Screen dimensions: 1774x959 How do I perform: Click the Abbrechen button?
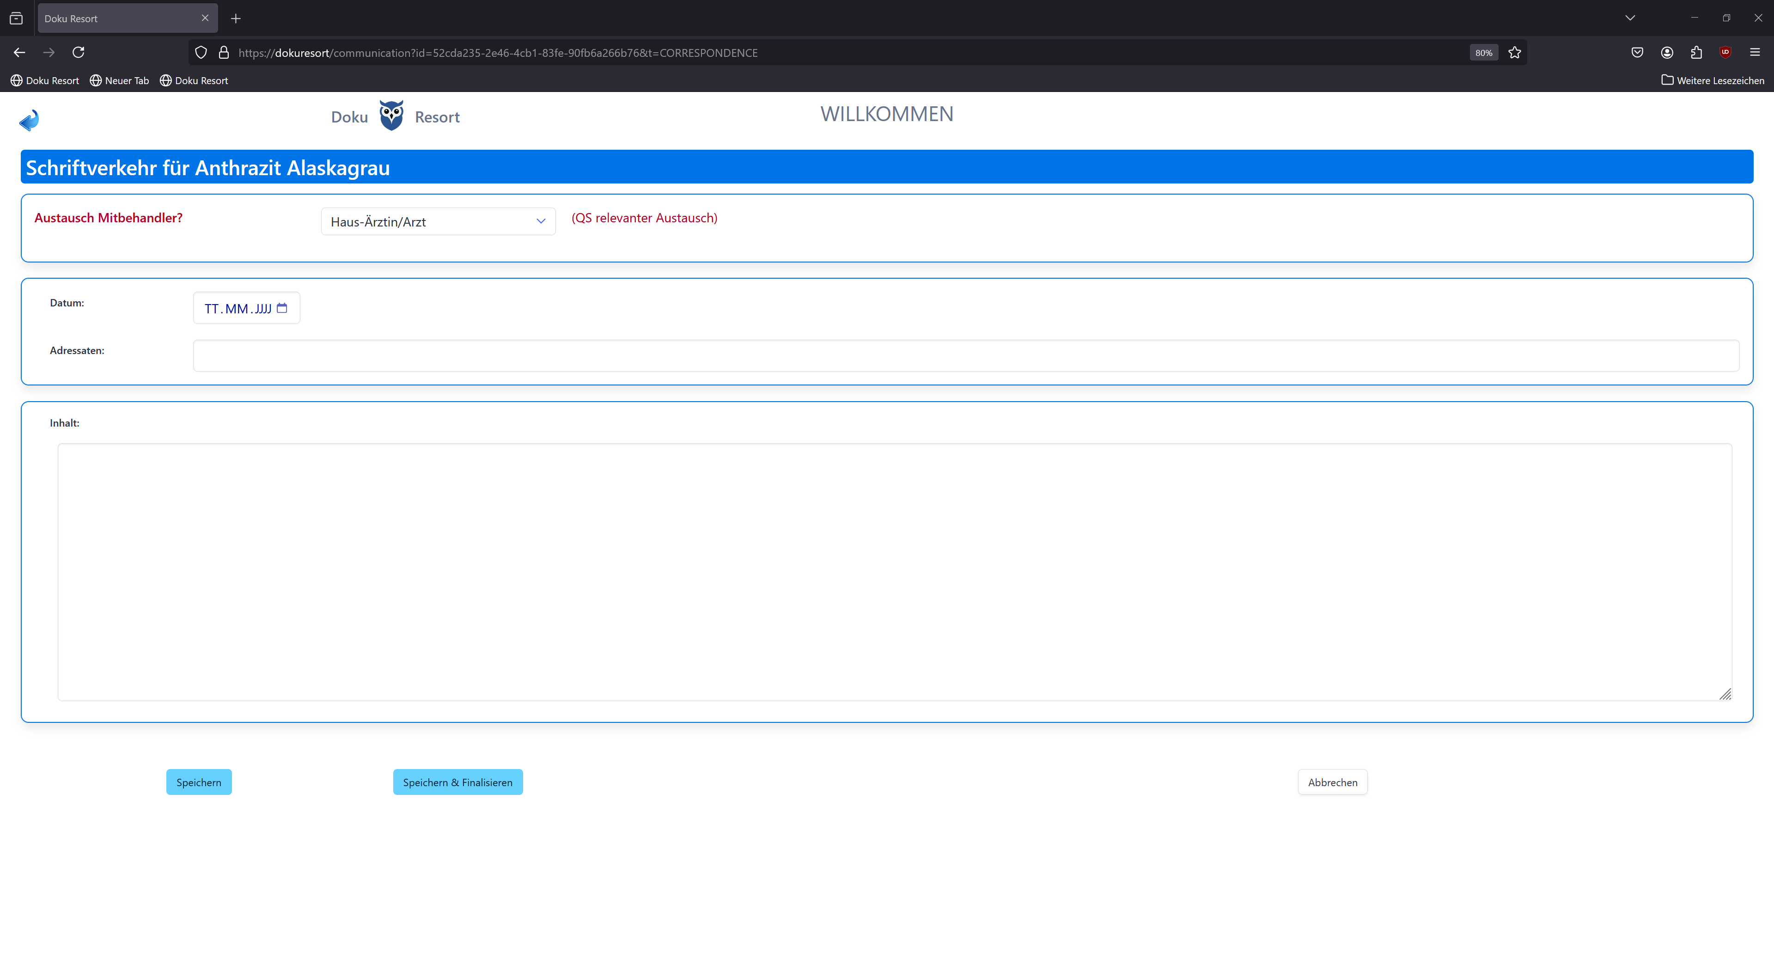[x=1332, y=782]
